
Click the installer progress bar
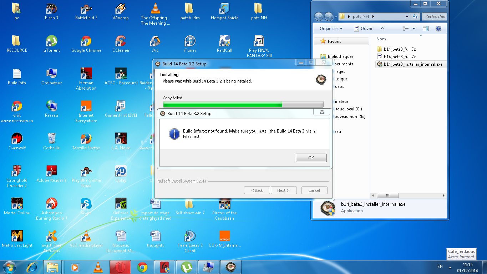coord(243,104)
